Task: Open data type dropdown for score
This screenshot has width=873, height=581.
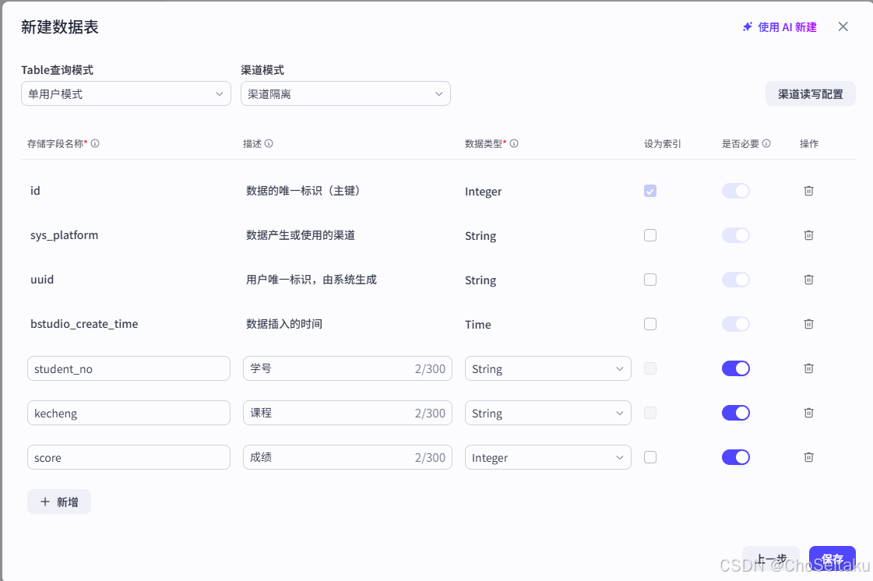Action: pyautogui.click(x=547, y=457)
